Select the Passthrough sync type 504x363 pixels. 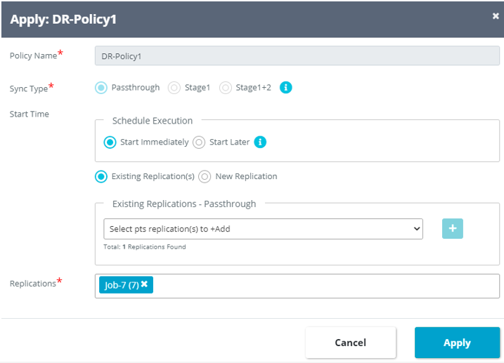coord(101,88)
